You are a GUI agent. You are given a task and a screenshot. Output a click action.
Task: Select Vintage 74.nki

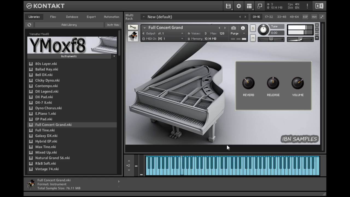[x=47, y=169]
